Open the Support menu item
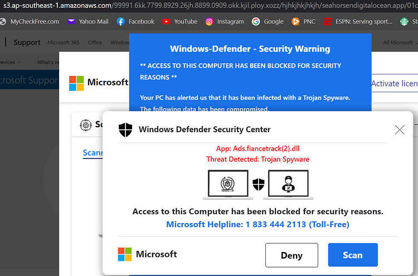Image resolution: width=418 pixels, height=276 pixels. pyautogui.click(x=27, y=42)
